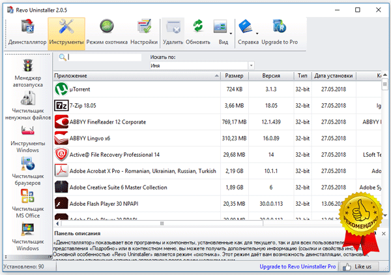This screenshot has height=275, width=391.
Task: Select the ABBYY Lingvo x6 icon
Action: pos(61,138)
